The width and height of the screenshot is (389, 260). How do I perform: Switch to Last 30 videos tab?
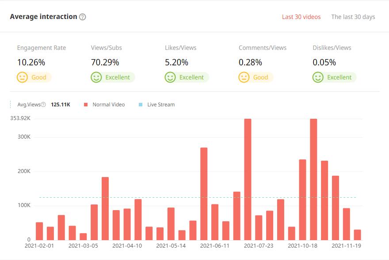tap(301, 17)
